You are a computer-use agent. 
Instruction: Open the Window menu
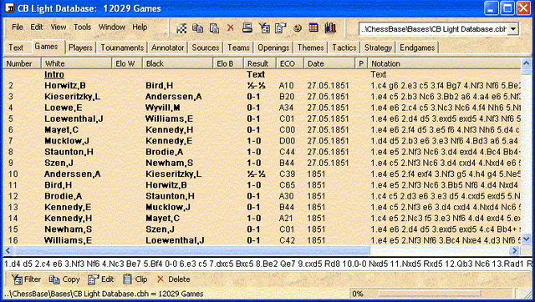click(112, 27)
